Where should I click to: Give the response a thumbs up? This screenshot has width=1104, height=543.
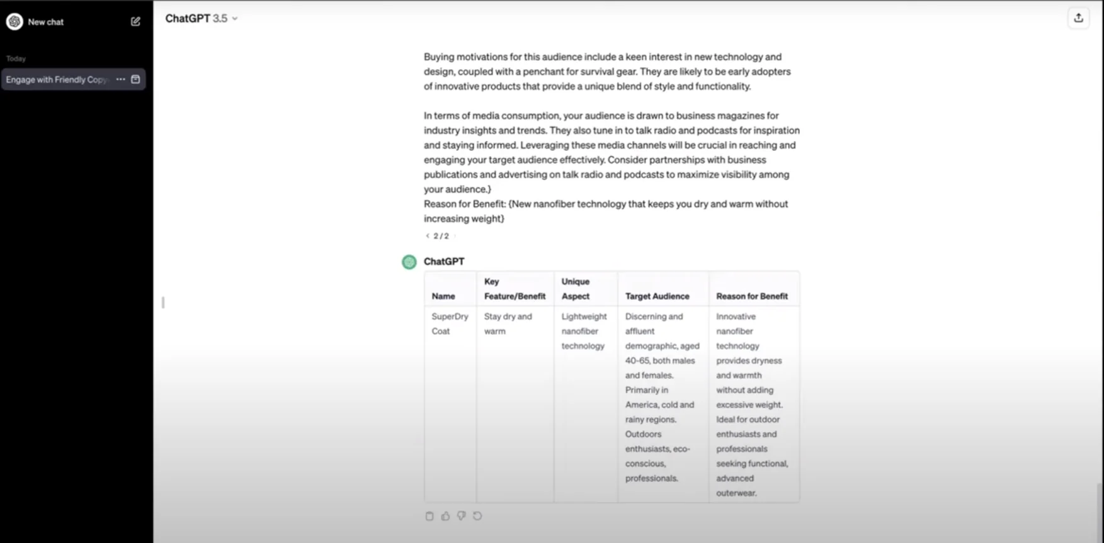click(x=445, y=516)
